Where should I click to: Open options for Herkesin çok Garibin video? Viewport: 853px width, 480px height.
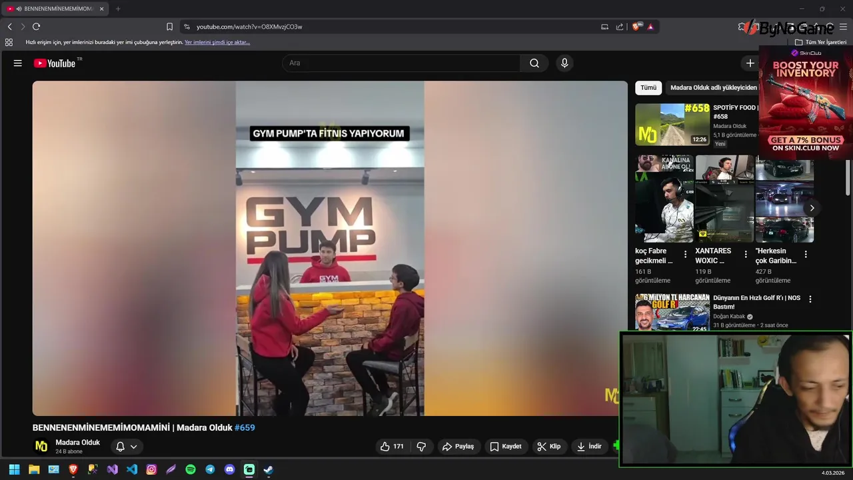pyautogui.click(x=806, y=254)
